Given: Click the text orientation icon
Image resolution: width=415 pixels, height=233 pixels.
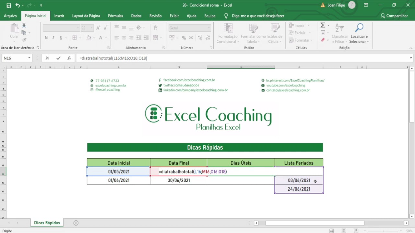Looking at the screenshot, I should tap(139, 28).
